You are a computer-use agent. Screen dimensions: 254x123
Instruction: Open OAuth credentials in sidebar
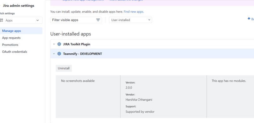14,51
